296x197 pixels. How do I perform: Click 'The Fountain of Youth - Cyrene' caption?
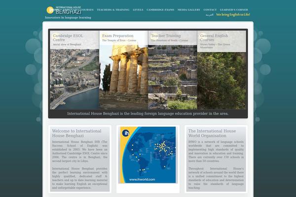[170, 40]
